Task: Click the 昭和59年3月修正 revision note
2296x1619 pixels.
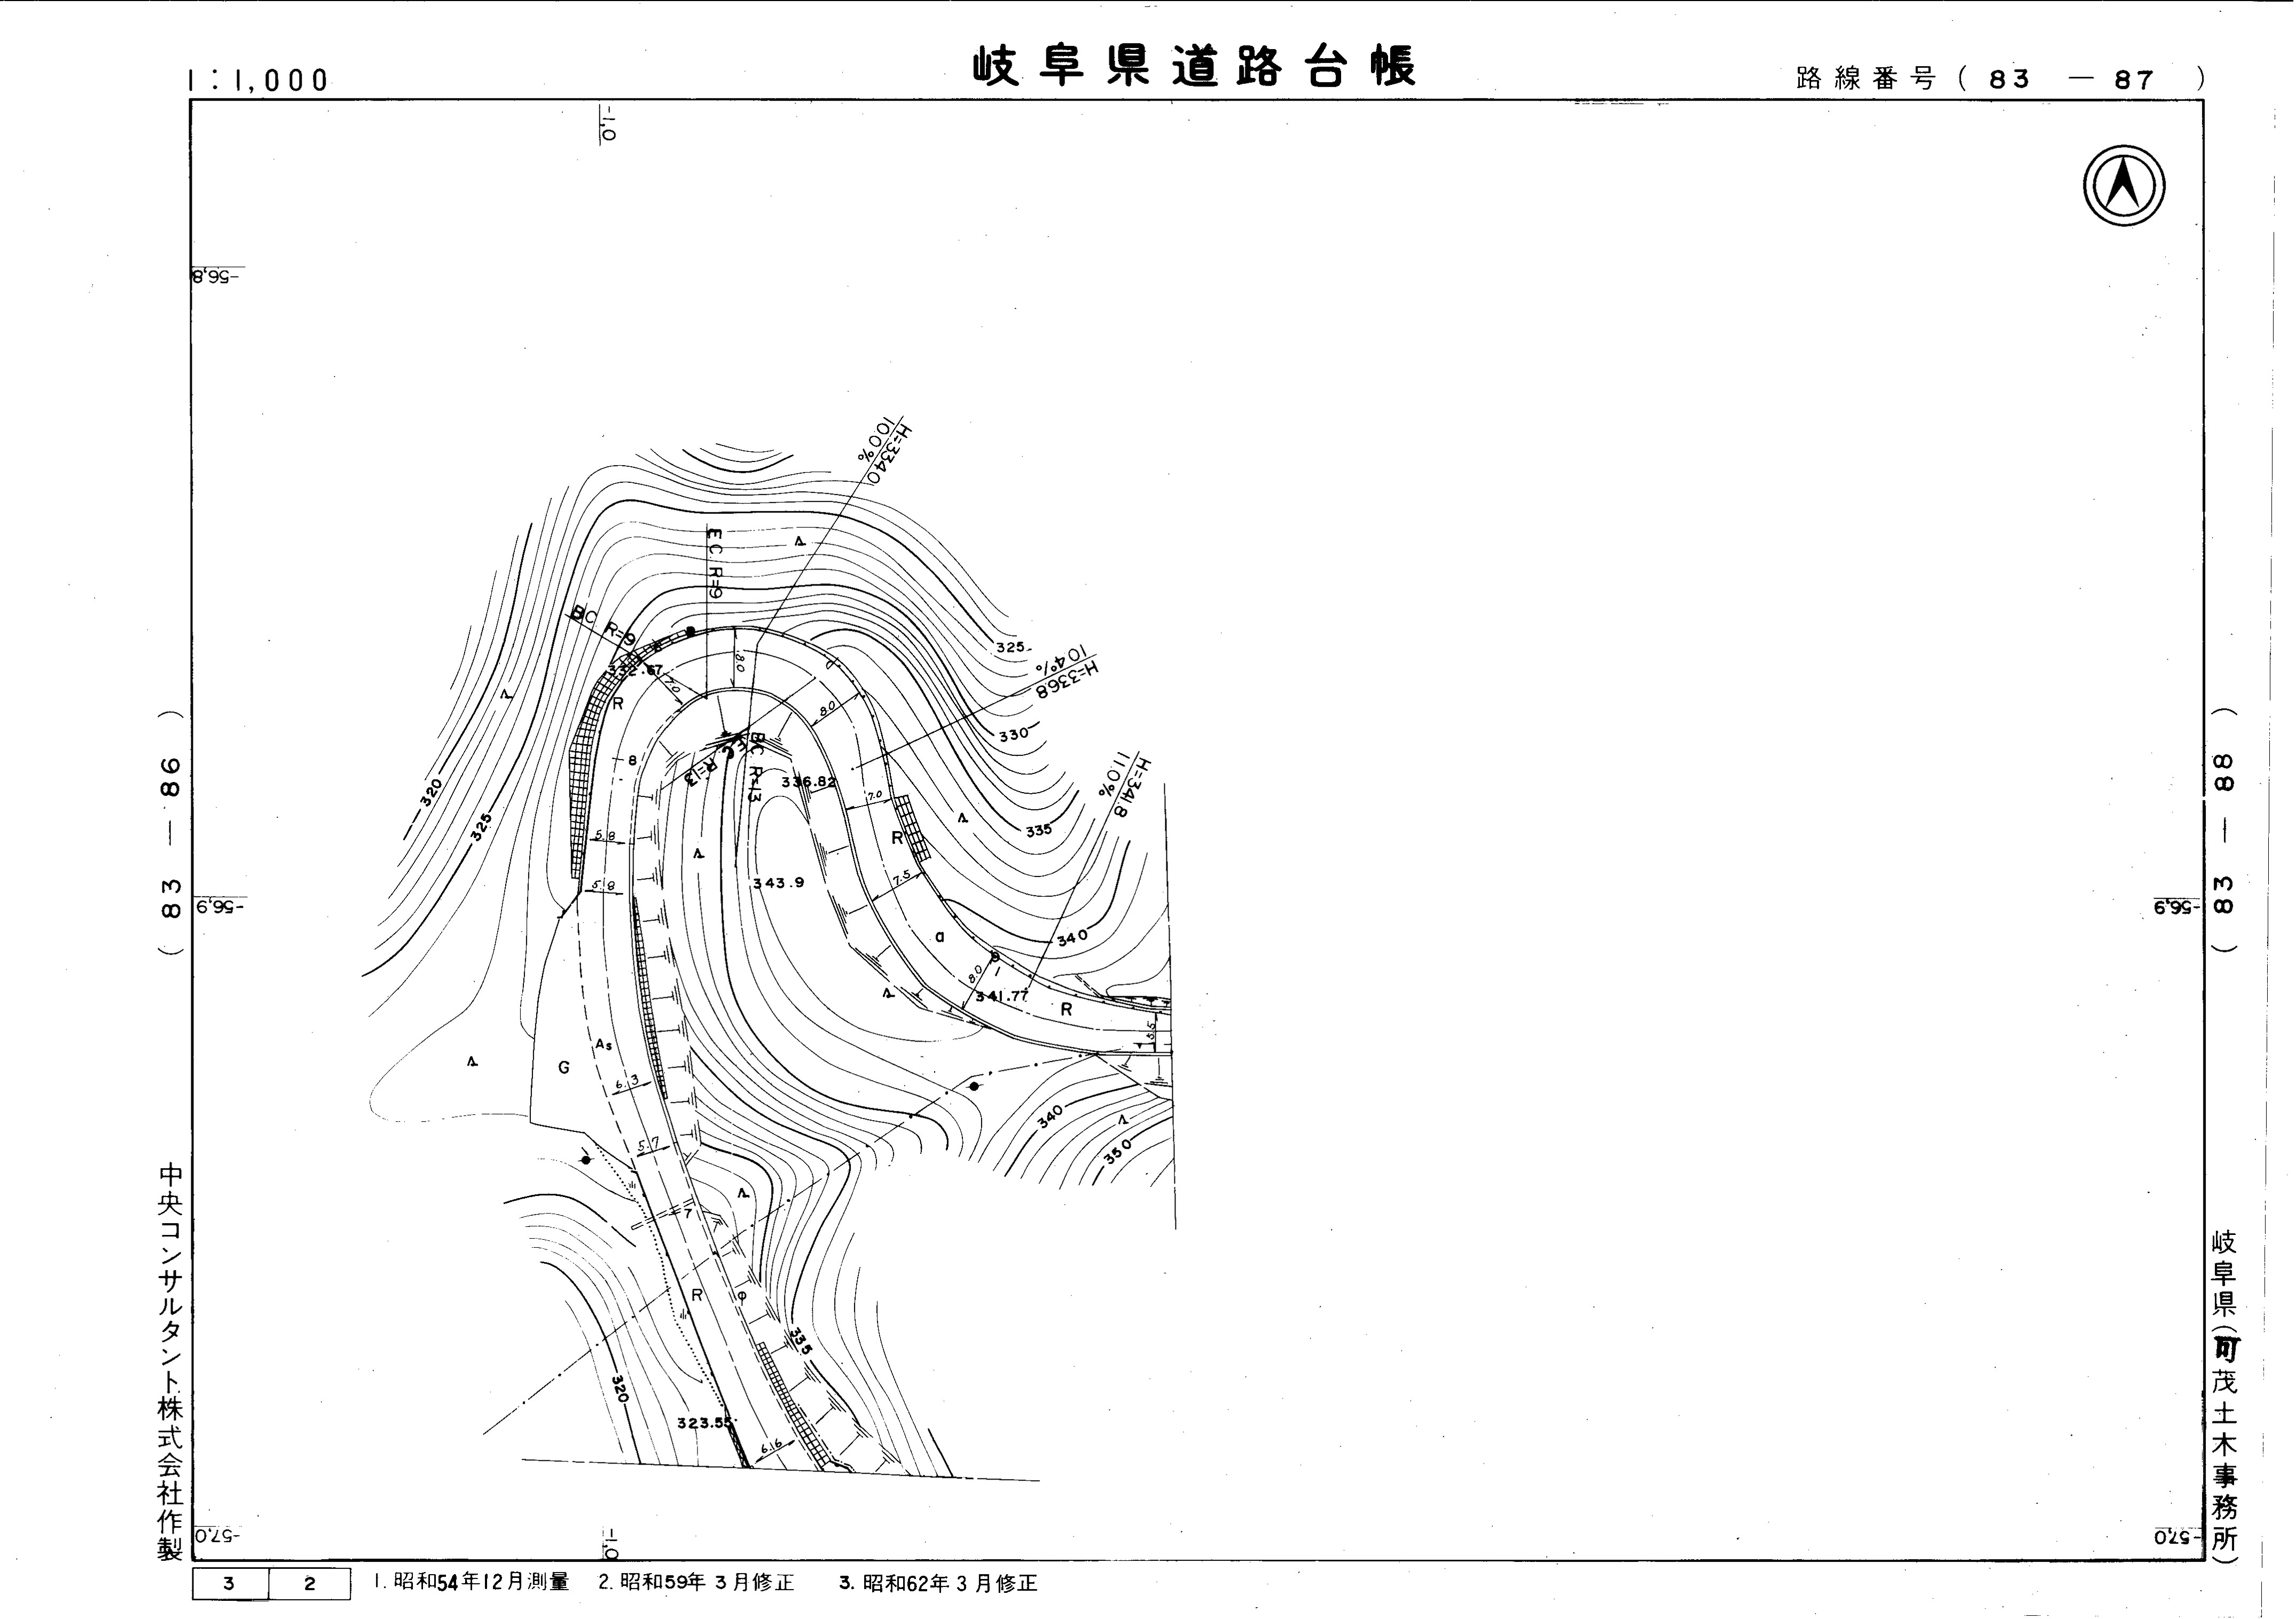Action: point(696,1583)
